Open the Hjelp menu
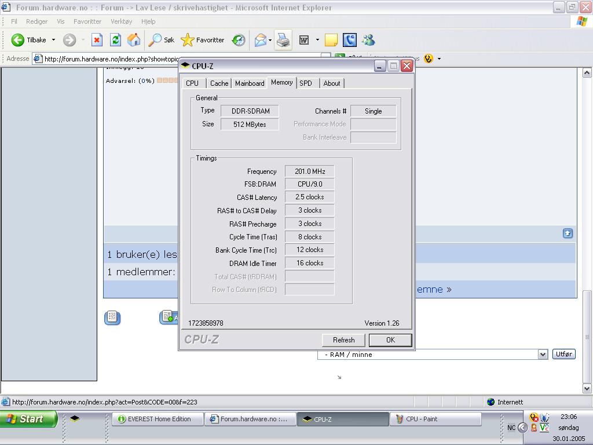The height and width of the screenshot is (445, 593). click(148, 21)
